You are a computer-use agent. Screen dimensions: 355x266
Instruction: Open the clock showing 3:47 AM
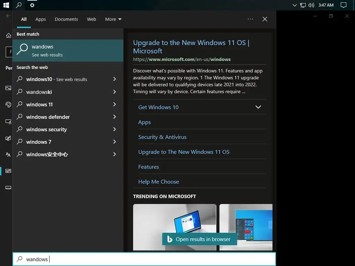(326, 5)
